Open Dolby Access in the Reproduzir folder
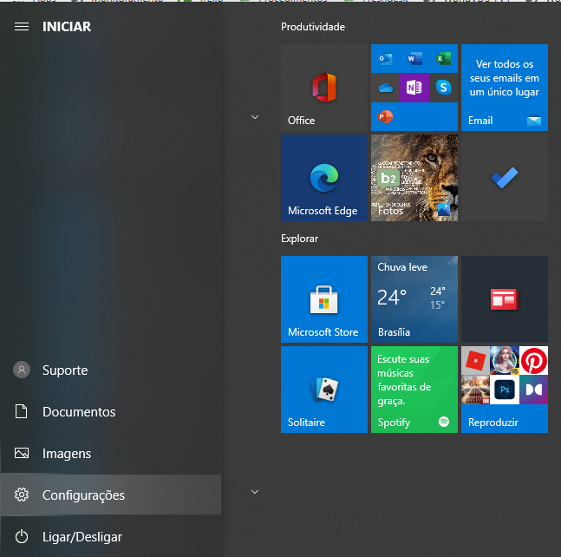Screen dimensions: 561x557 (533, 390)
